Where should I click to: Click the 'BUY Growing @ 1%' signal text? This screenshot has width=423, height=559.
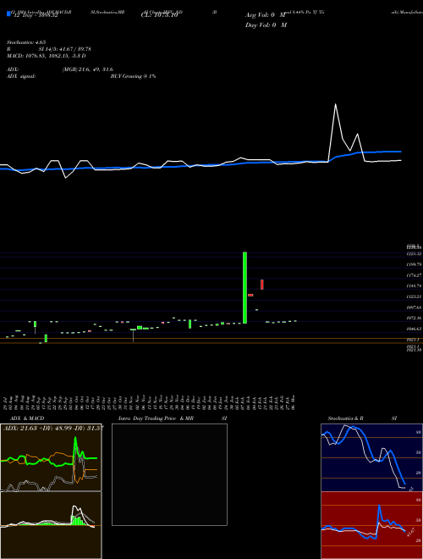coord(133,76)
